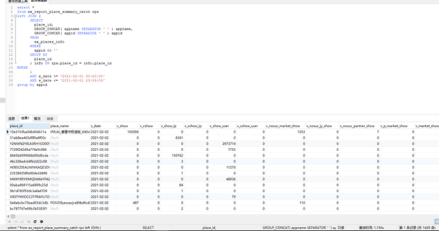Open the 查询创建工具 tab
The image size is (439, 231).
(18, 1)
